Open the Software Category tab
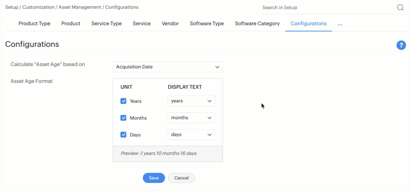 [257, 23]
